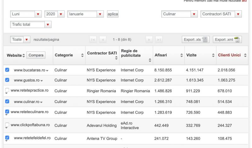
Task: Check the www.retetepractice.ro checkbox
Action: pos(7,90)
